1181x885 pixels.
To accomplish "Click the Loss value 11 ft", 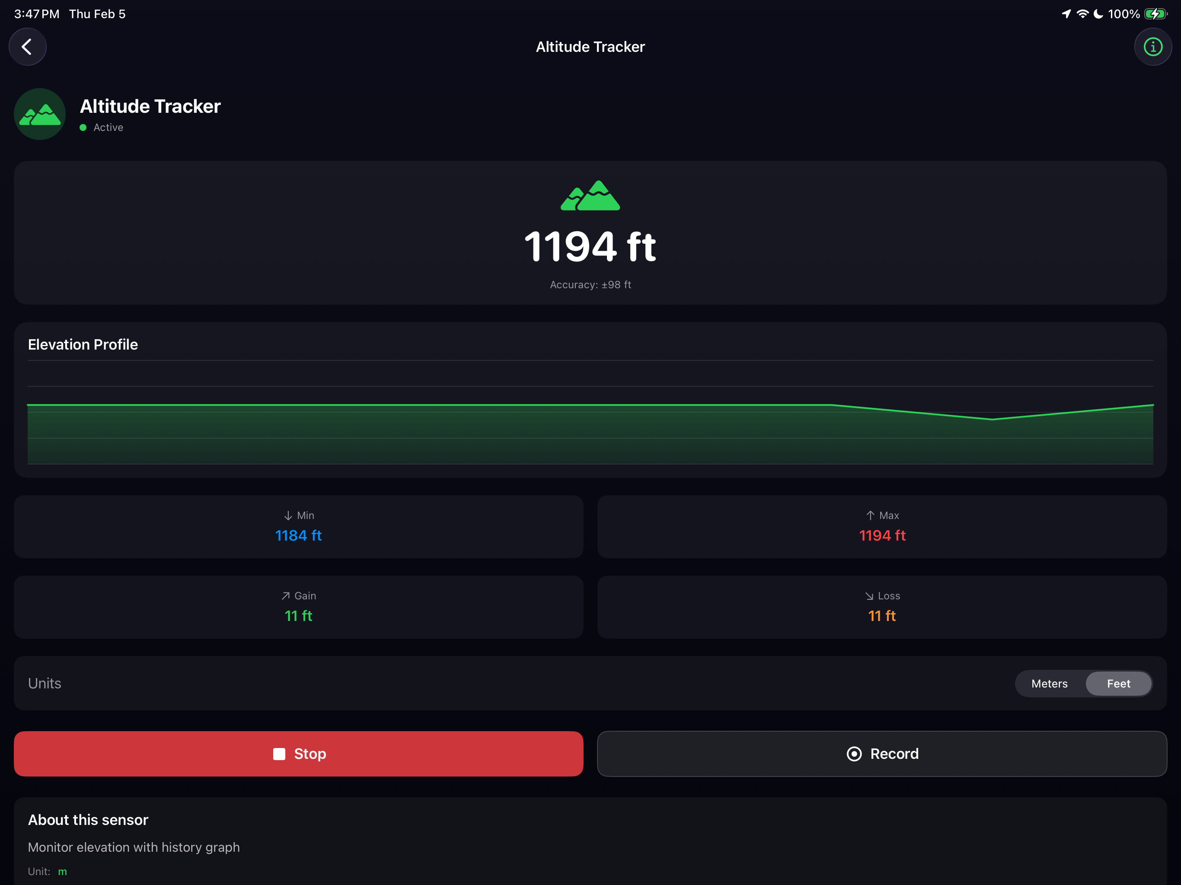I will click(x=882, y=616).
